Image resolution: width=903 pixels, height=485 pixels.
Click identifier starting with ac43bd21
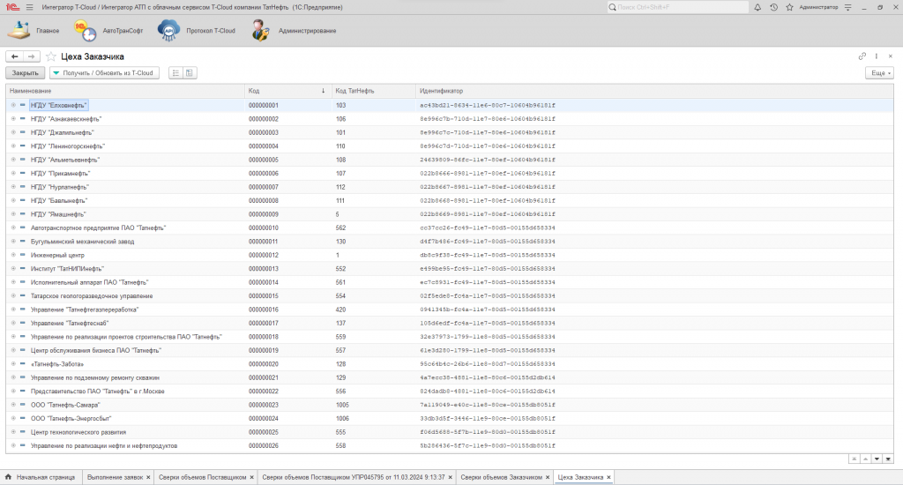487,106
